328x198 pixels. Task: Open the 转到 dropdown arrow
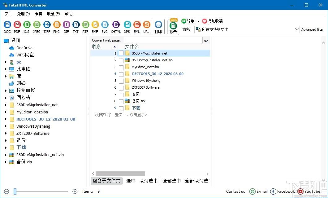(x=199, y=21)
